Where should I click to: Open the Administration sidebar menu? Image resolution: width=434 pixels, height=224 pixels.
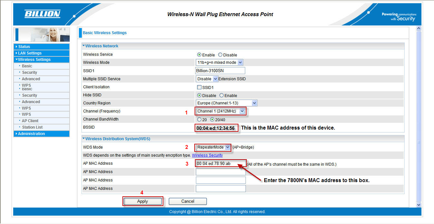tap(42, 134)
